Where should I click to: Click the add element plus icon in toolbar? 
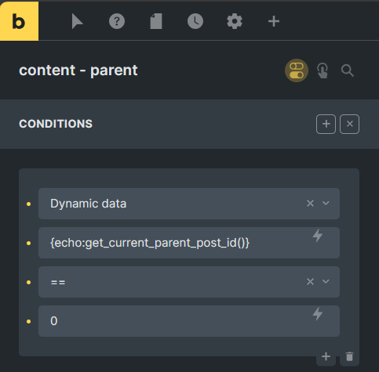pos(274,21)
